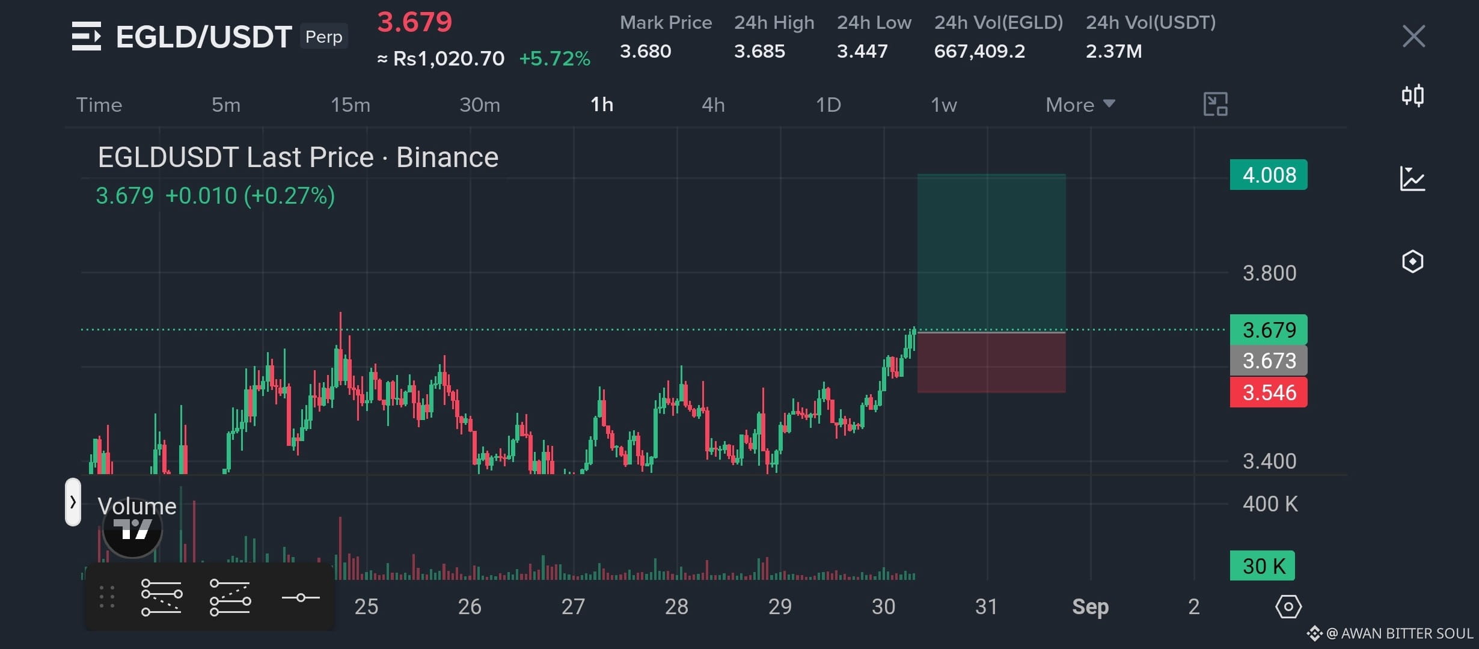
Task: Click the +5.72% price change value
Action: point(555,58)
